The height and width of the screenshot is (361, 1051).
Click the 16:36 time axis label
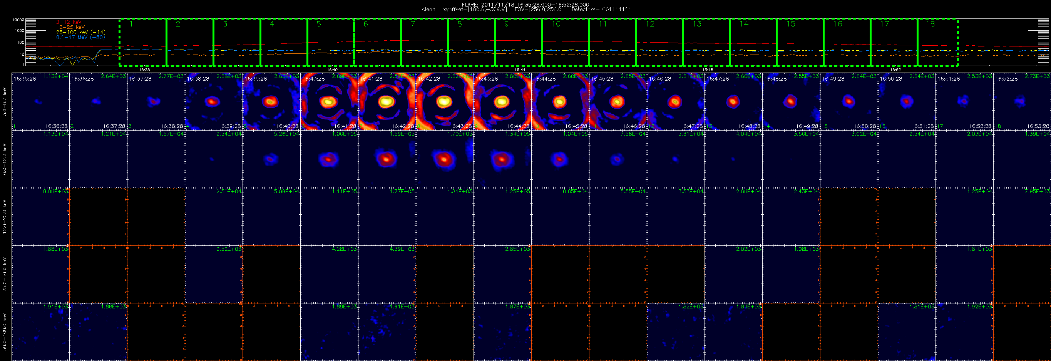tap(144, 70)
